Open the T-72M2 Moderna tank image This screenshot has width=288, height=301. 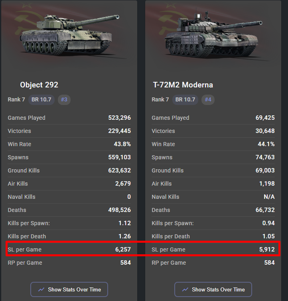(x=213, y=34)
